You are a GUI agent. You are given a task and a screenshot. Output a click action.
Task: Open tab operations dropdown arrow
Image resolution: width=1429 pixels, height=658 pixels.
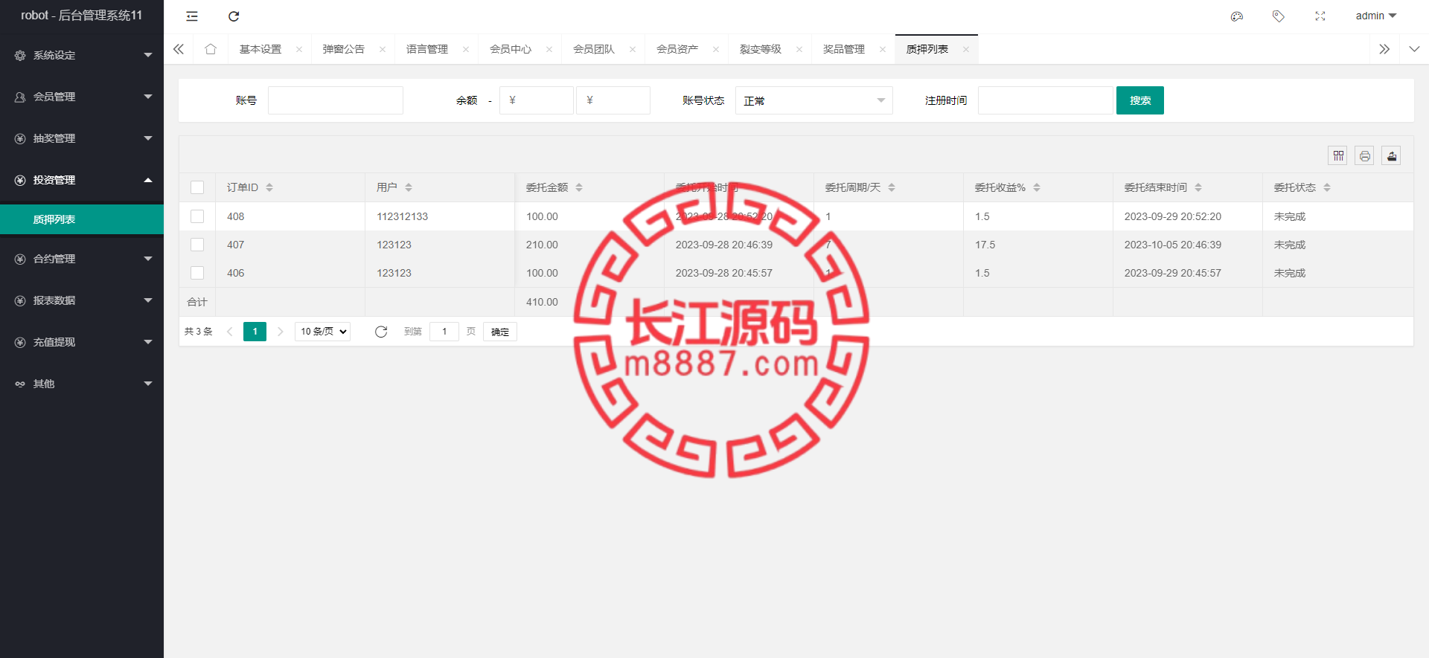click(1414, 49)
